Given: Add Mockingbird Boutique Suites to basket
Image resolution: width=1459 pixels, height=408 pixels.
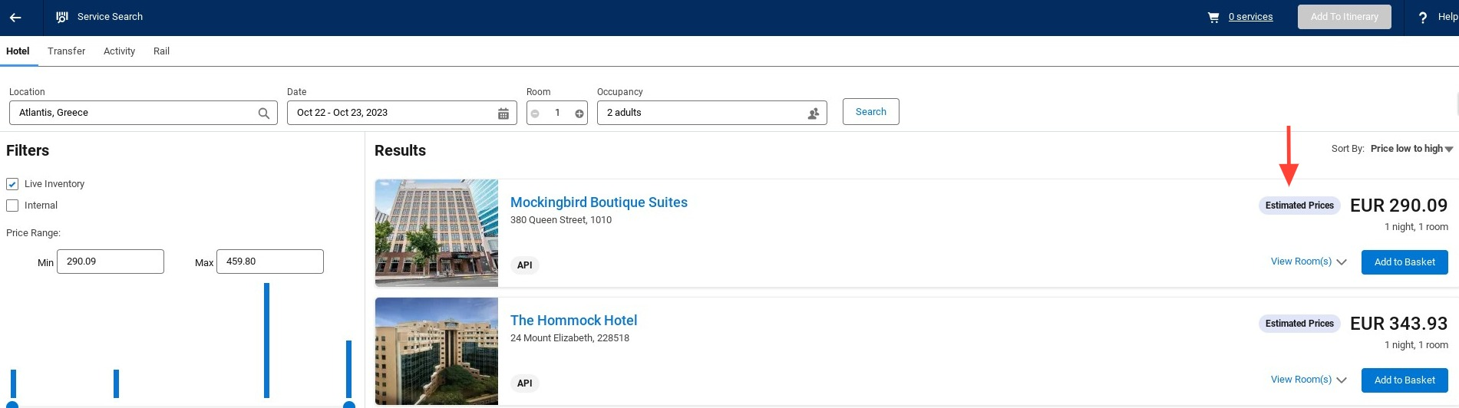Looking at the screenshot, I should coord(1404,262).
